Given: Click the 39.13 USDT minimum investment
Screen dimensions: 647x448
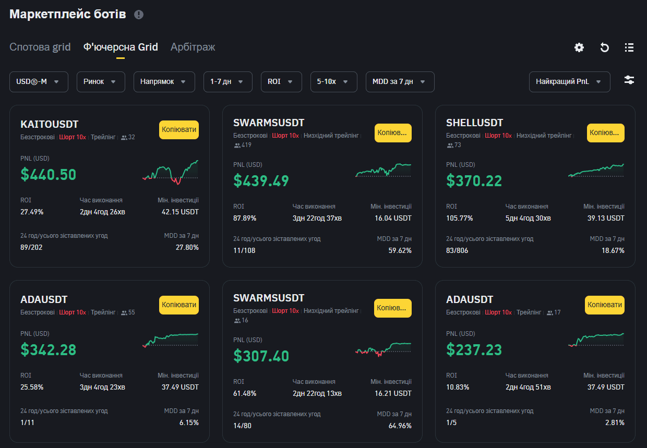Looking at the screenshot, I should (x=606, y=219).
